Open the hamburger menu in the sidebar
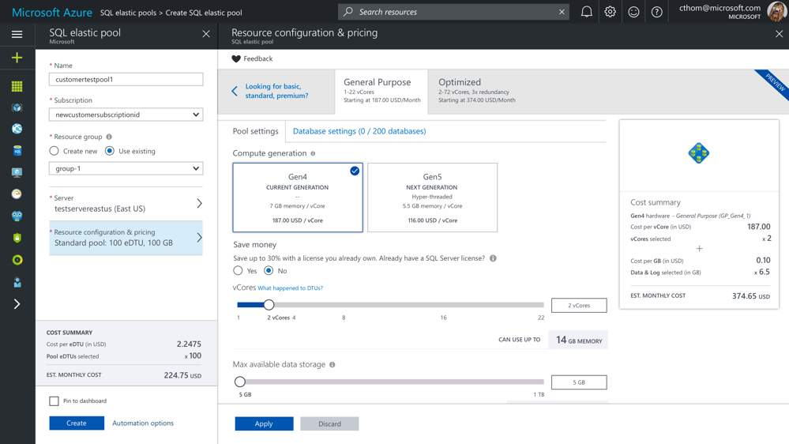789x444 pixels. point(17,34)
